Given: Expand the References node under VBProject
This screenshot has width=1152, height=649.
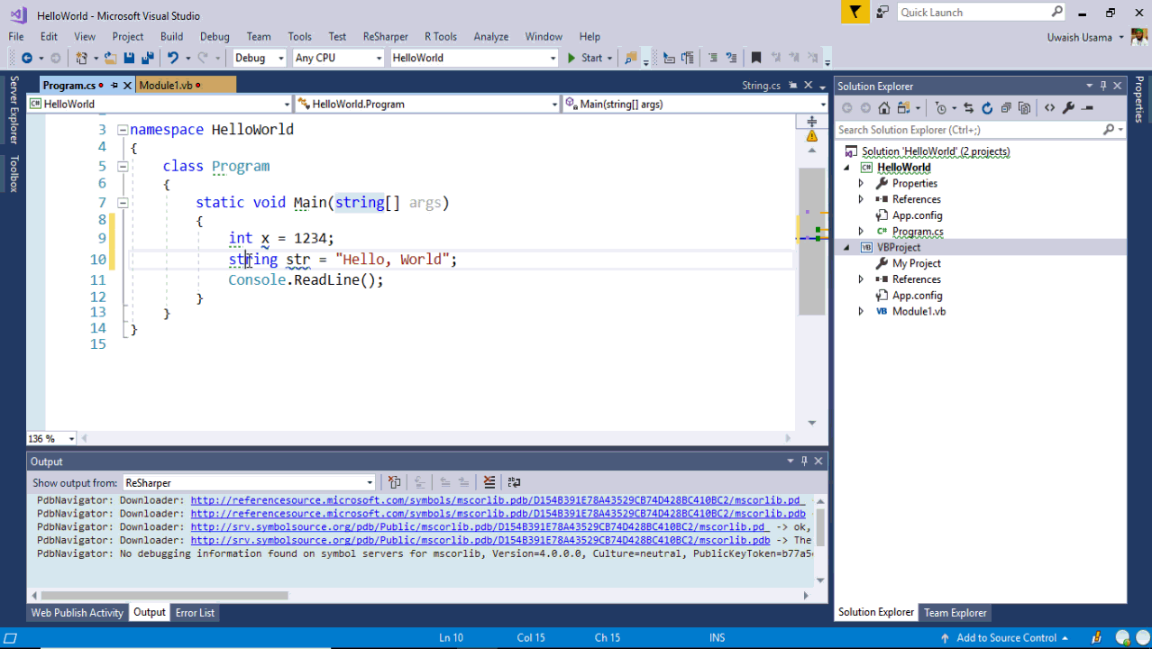Looking at the screenshot, I should point(861,279).
